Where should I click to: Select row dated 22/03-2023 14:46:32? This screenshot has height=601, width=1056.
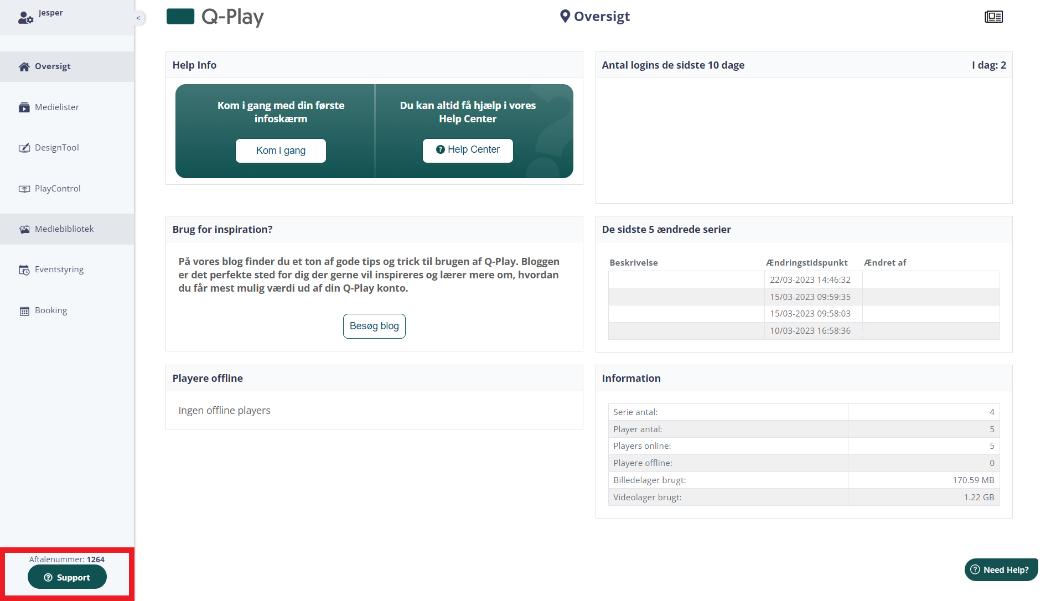point(804,279)
